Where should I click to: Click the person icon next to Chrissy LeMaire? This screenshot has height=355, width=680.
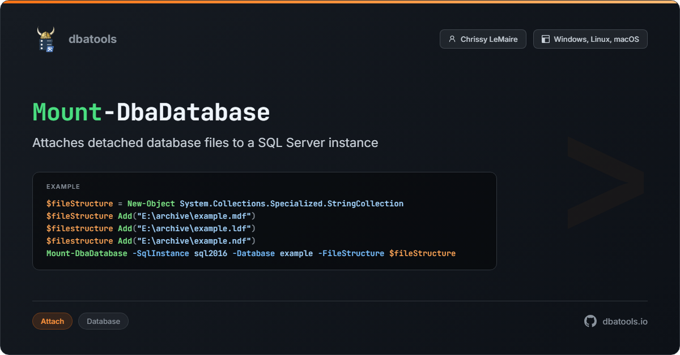tap(452, 39)
